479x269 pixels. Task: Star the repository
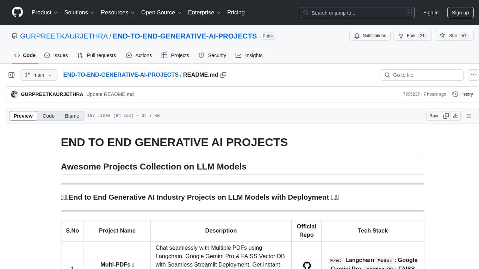coord(454,36)
